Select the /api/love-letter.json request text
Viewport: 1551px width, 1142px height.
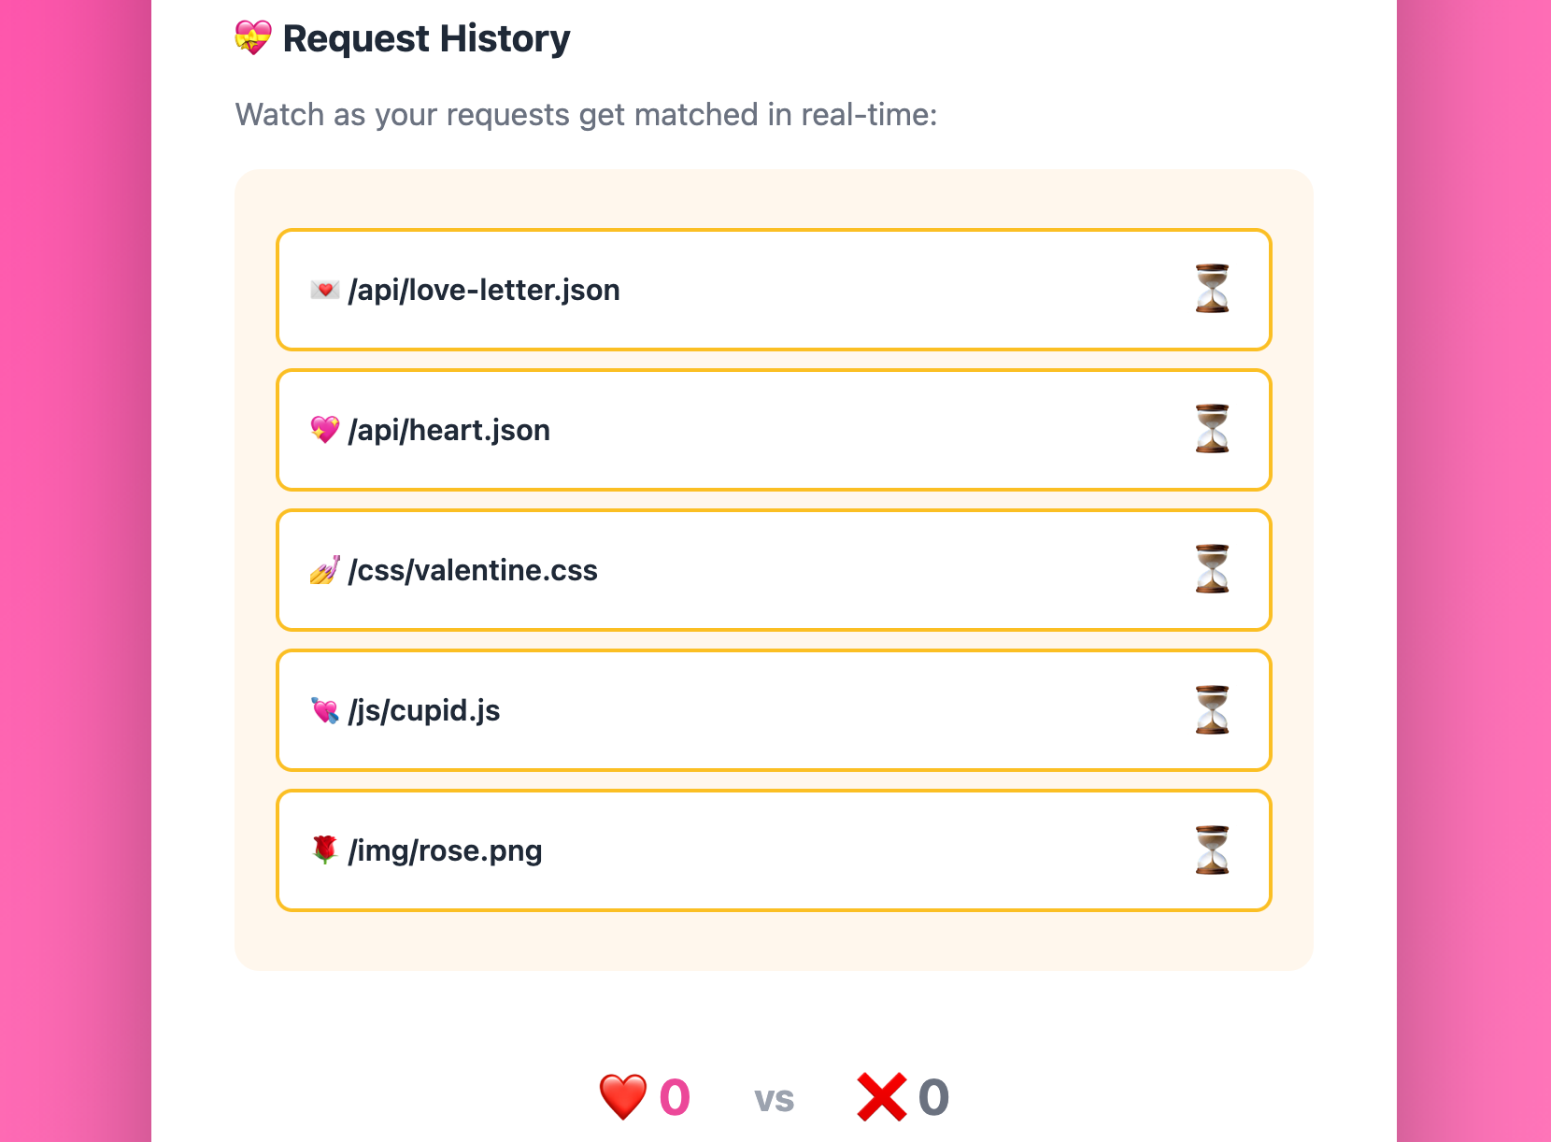pos(484,291)
